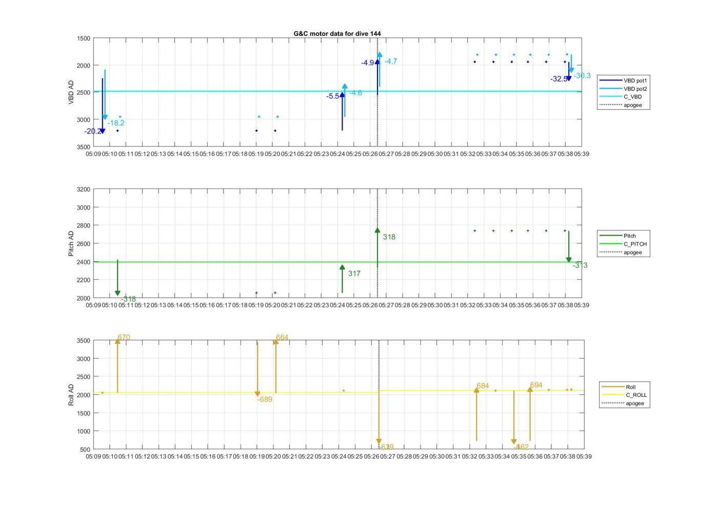This screenshot has width=718, height=505.
Task: Click the "-18.2" VBD data label
Action: pos(116,123)
